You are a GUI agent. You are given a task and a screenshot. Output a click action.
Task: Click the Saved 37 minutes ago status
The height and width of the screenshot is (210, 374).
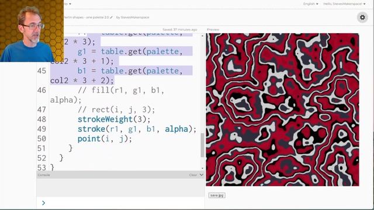180,30
